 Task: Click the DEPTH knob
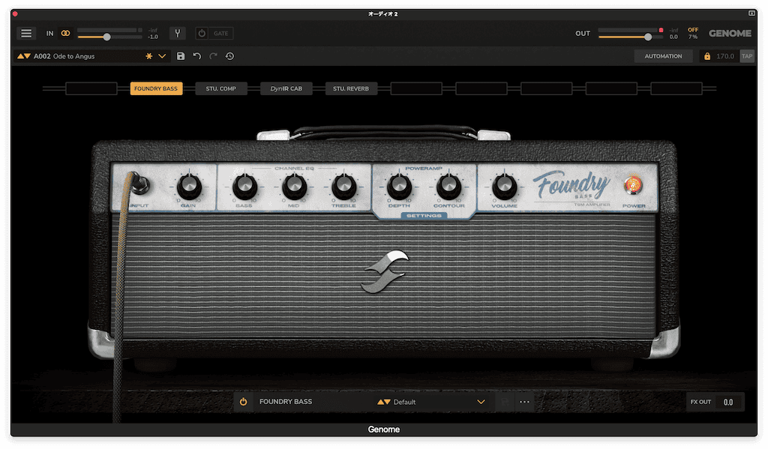coord(399,186)
